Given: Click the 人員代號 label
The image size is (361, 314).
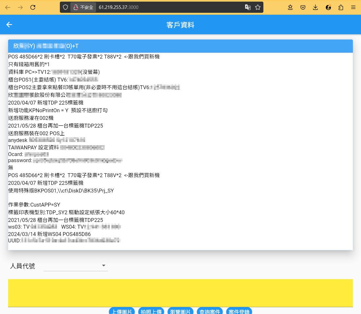Looking at the screenshot, I should point(22,266).
